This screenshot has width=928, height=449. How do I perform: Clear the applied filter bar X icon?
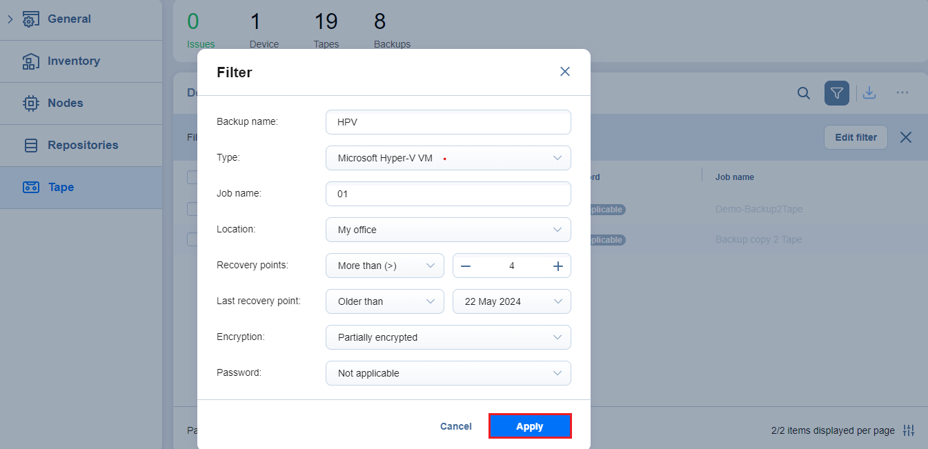point(906,137)
